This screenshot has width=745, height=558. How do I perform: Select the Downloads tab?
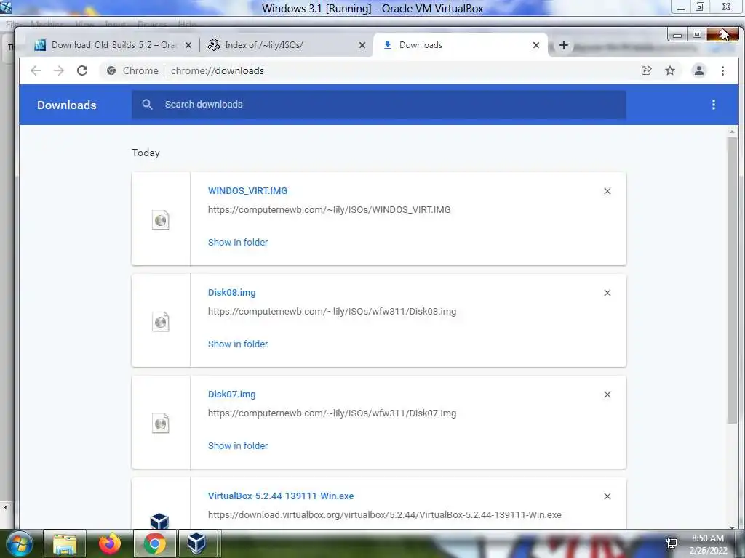(x=461, y=45)
